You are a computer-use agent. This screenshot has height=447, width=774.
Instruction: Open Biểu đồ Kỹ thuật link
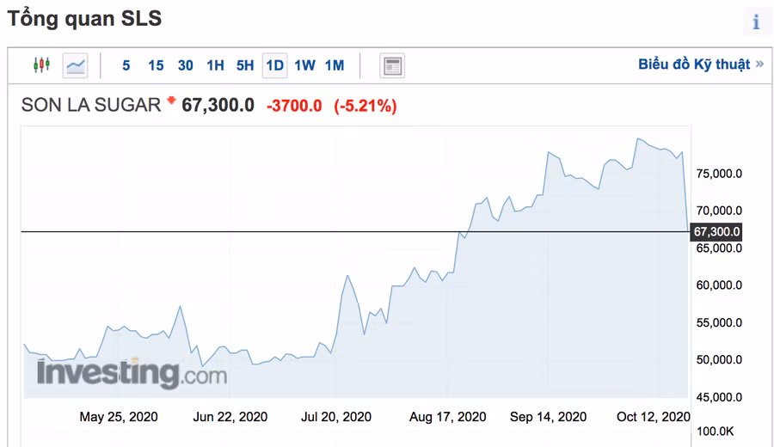click(694, 64)
